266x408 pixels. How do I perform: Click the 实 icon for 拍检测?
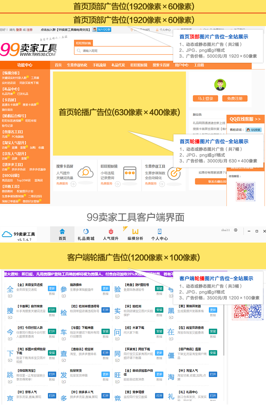pos(118,311)
